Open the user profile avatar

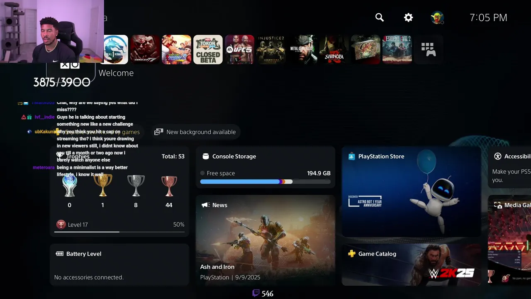(x=437, y=17)
